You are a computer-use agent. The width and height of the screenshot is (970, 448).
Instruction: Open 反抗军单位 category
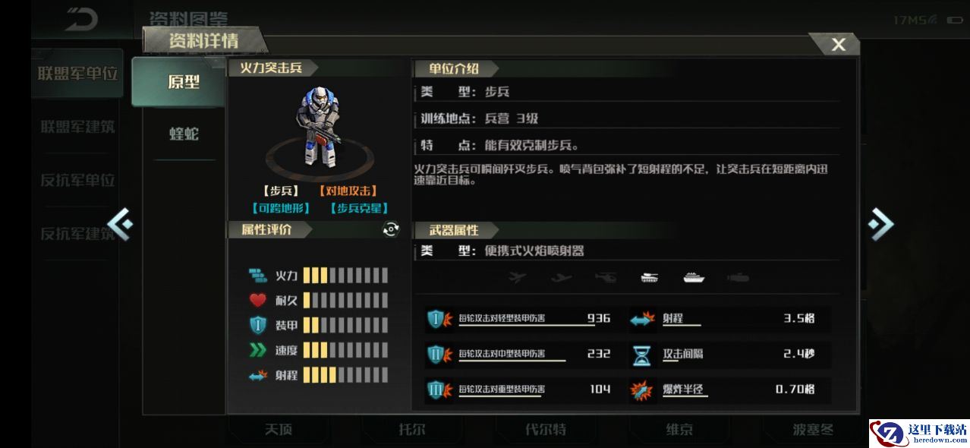pyautogui.click(x=78, y=180)
